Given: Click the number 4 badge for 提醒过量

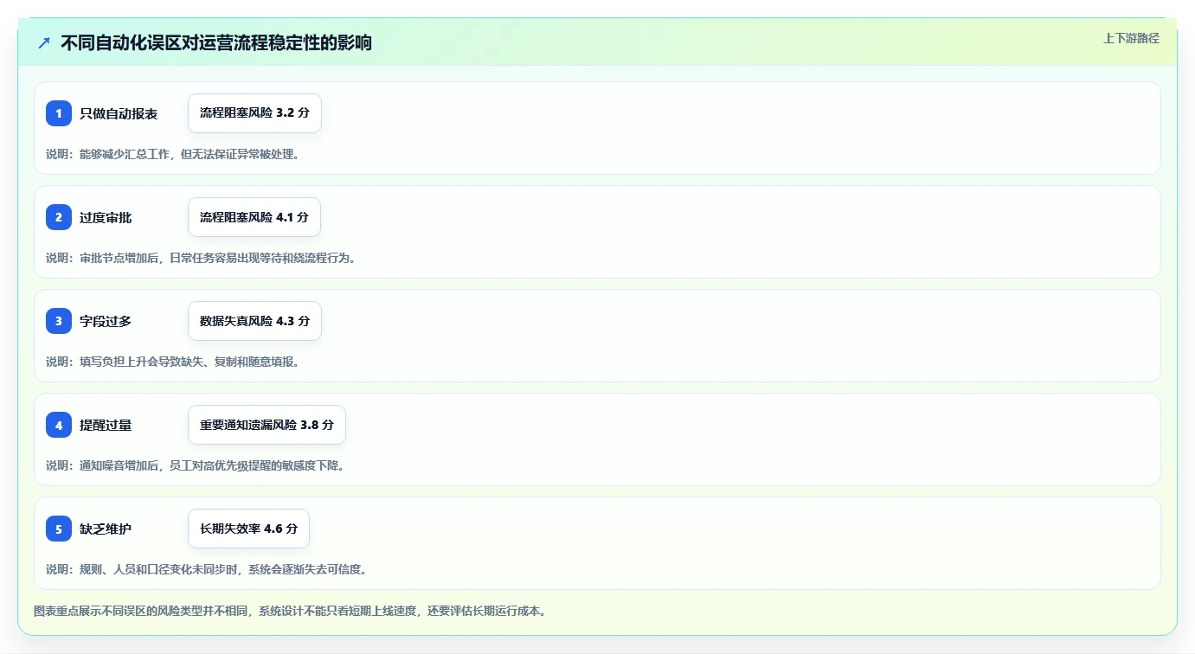Looking at the screenshot, I should point(59,425).
